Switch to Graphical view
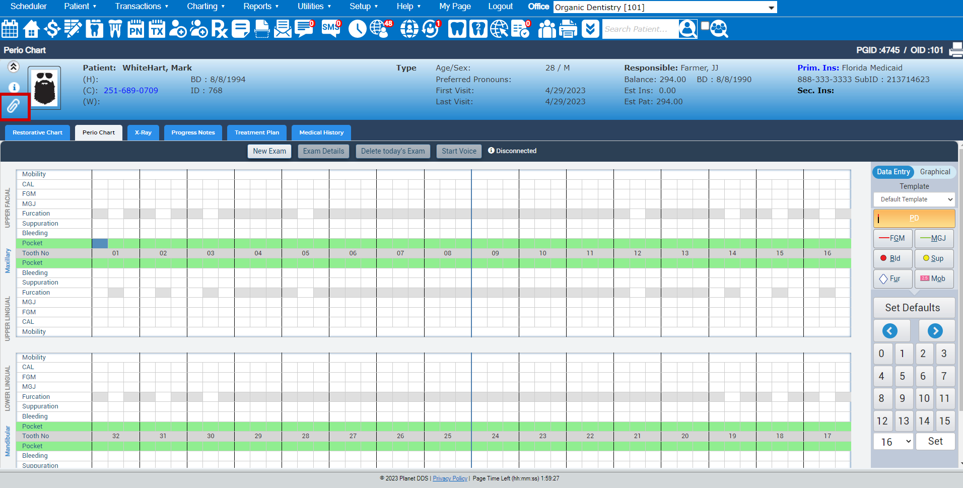The width and height of the screenshot is (963, 488). point(935,172)
